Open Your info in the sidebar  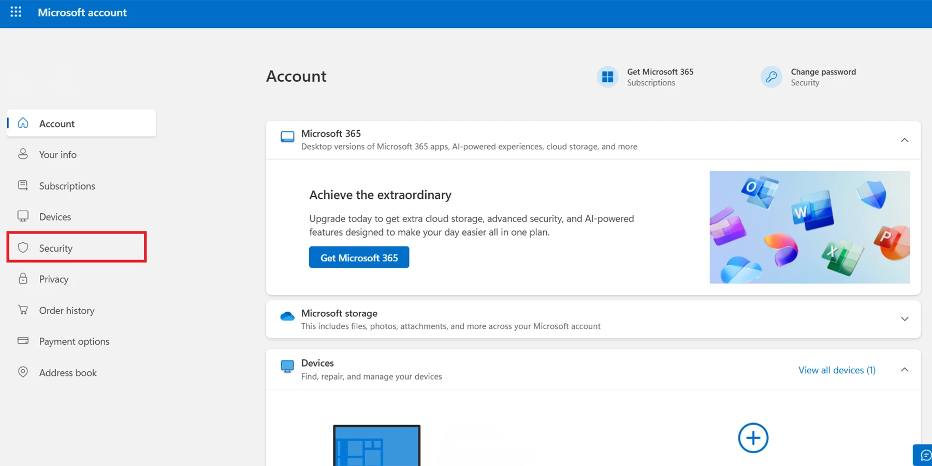coord(81,154)
